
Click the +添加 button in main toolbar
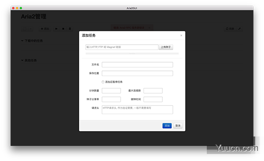(x=45, y=29)
